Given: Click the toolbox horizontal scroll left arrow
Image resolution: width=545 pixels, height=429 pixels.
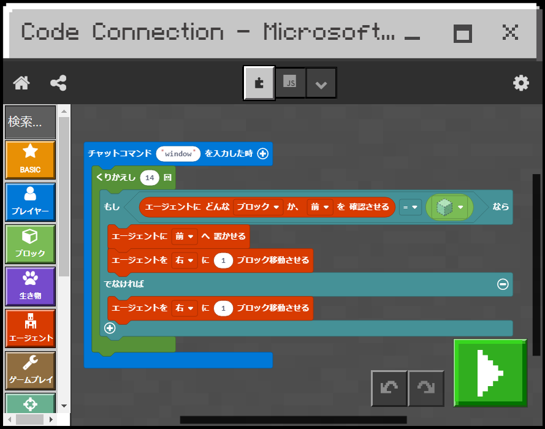Looking at the screenshot, I should point(10,419).
